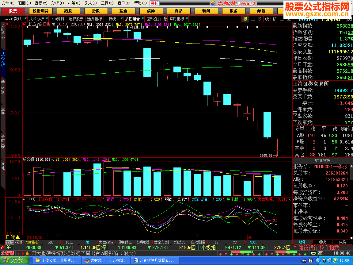Screen dimensions: 353x265
Task: Click the grid layout toolbar icon
Action: tap(253, 19)
